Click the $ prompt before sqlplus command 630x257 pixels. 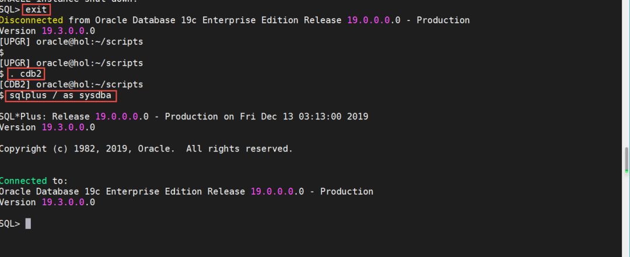coord(2,95)
